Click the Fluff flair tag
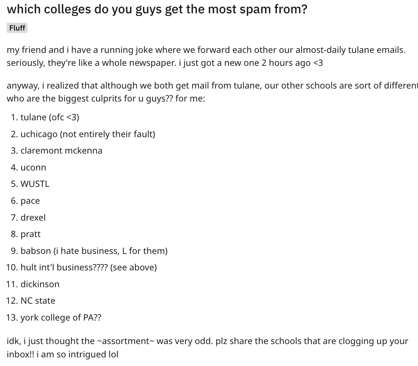418x366 pixels. click(17, 28)
